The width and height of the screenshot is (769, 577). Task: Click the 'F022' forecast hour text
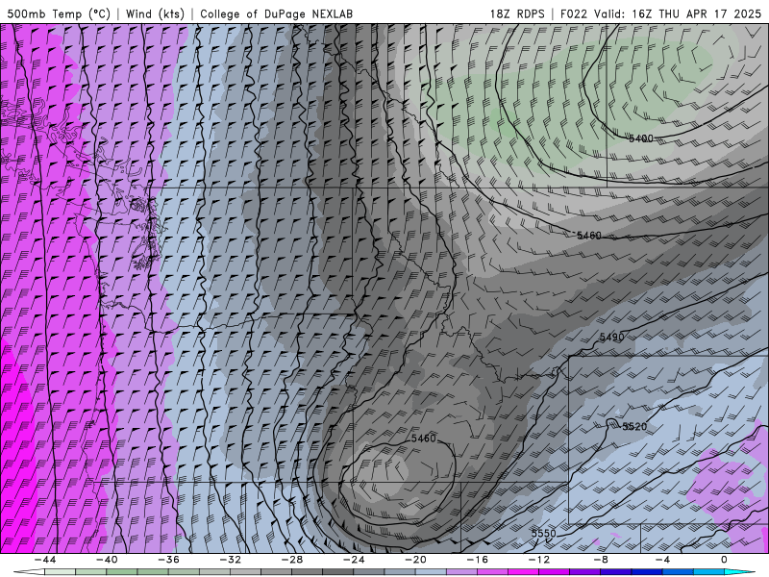573,13
